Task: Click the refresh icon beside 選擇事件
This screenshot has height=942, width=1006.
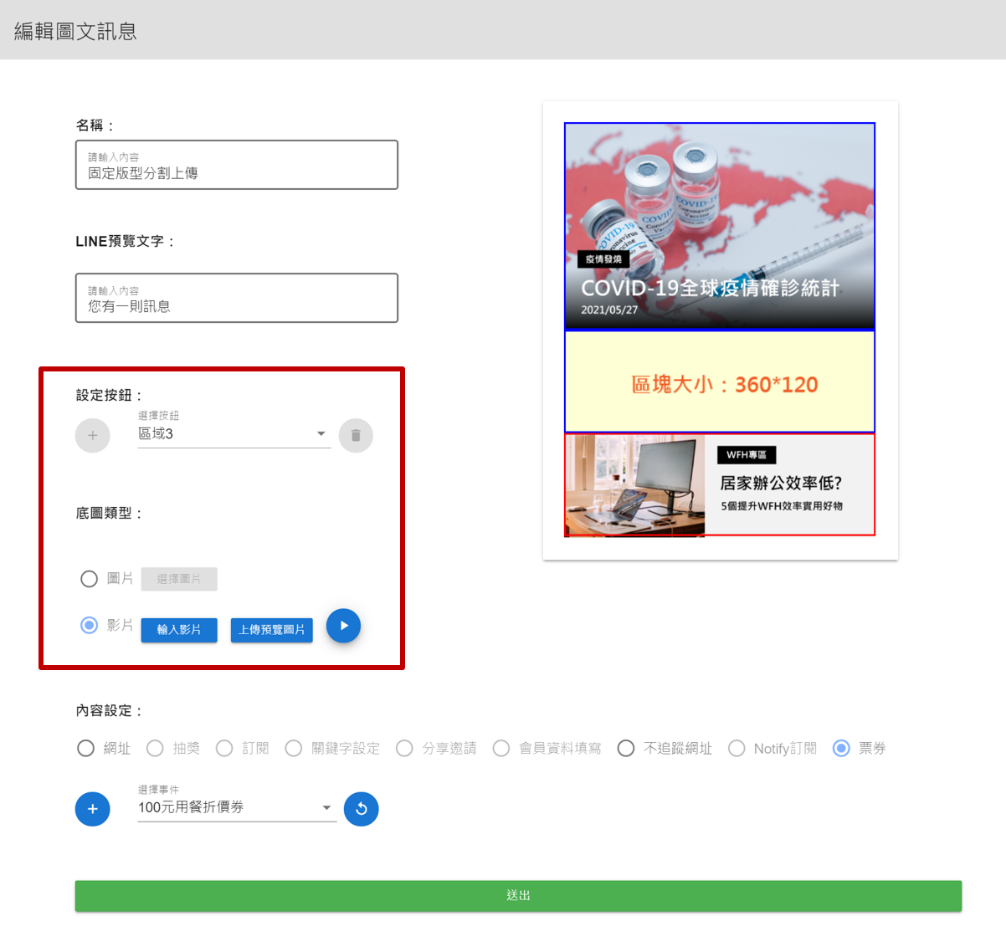Action: click(361, 808)
